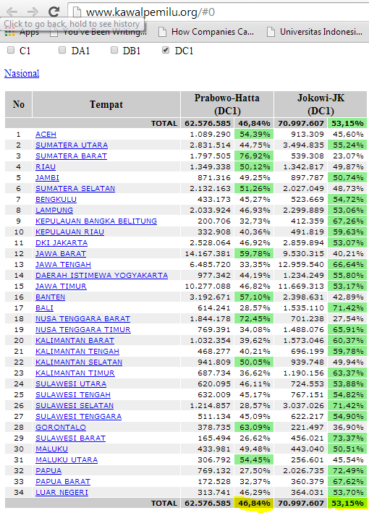This screenshot has height=513, width=369.
Task: Open the SULAWESI TENGGARA link
Action: pos(79,416)
